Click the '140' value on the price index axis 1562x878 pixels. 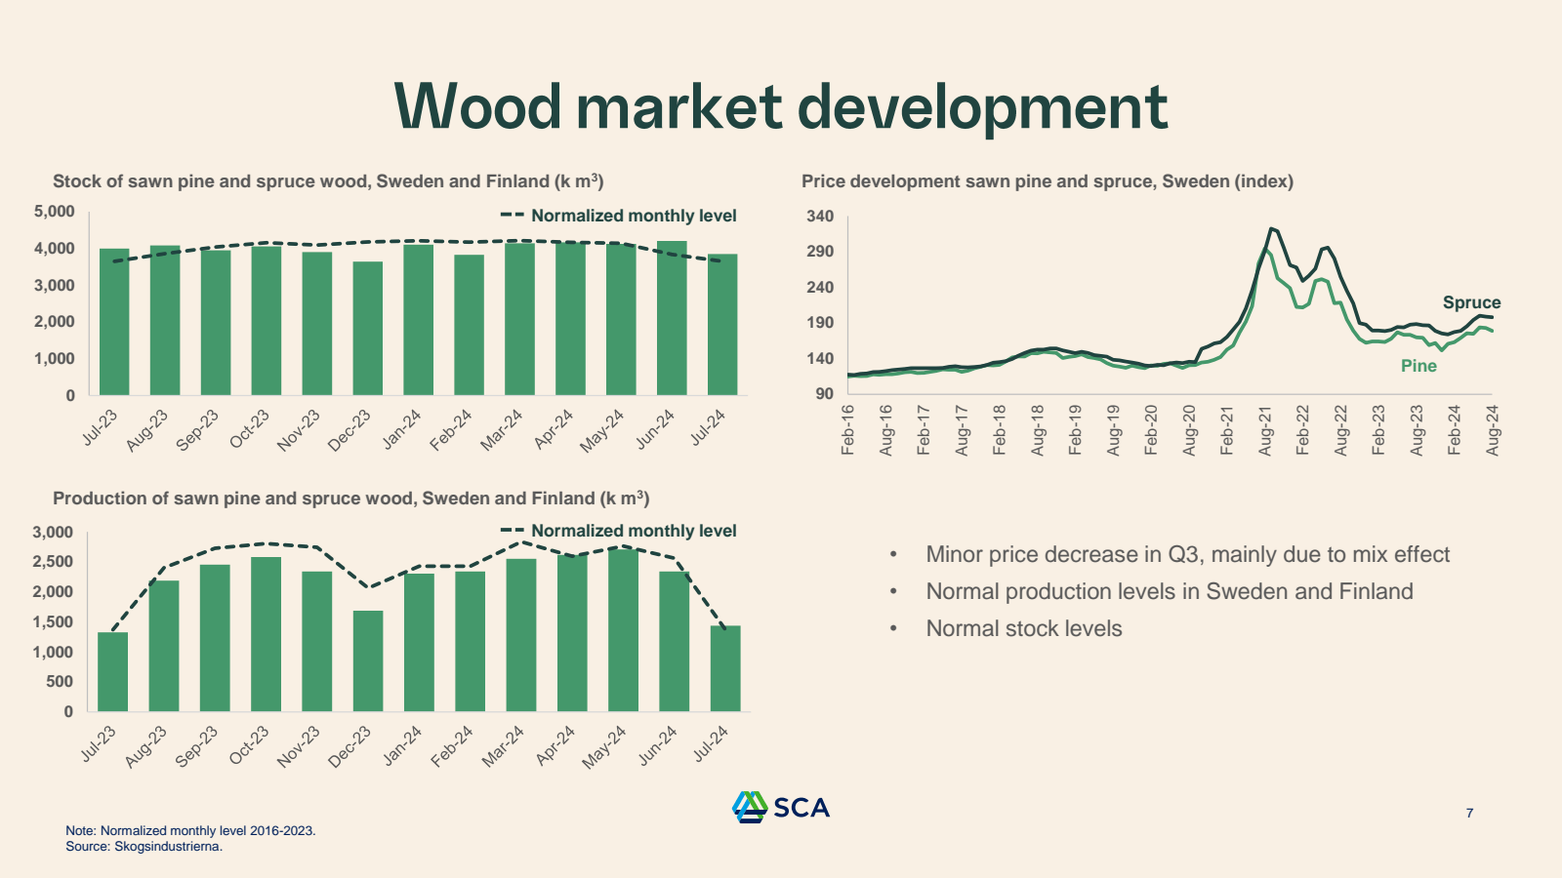click(820, 359)
